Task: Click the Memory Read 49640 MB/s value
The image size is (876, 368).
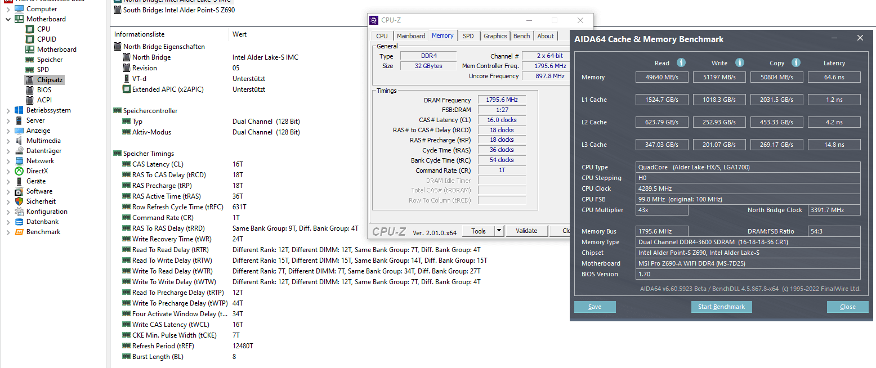Action: 662,77
